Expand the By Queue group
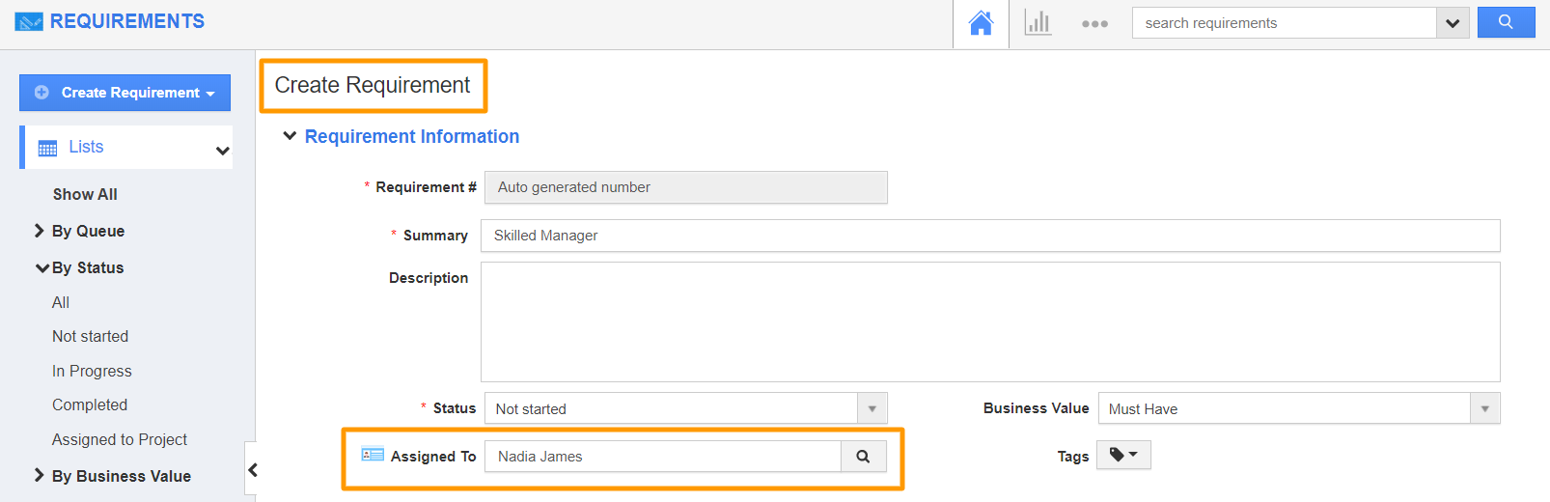This screenshot has height=502, width=1550. (40, 231)
